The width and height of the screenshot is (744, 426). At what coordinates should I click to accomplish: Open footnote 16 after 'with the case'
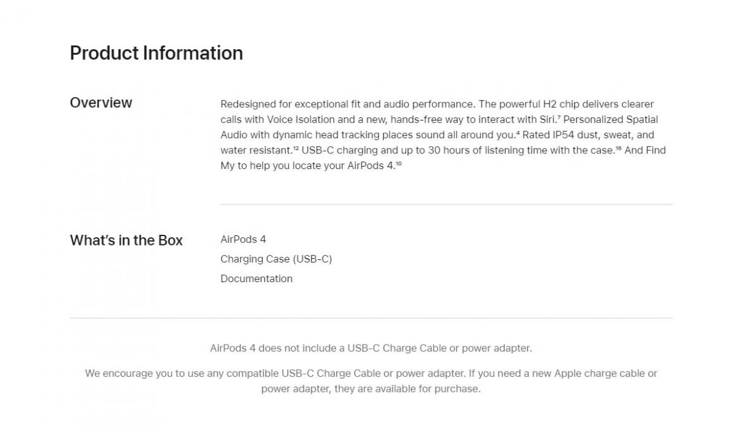click(x=618, y=148)
